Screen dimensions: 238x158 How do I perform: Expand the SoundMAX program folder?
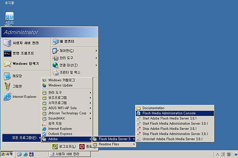point(67,118)
